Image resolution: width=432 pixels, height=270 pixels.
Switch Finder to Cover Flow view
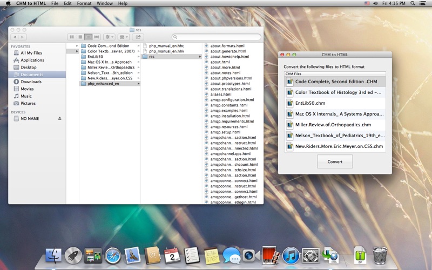97,37
